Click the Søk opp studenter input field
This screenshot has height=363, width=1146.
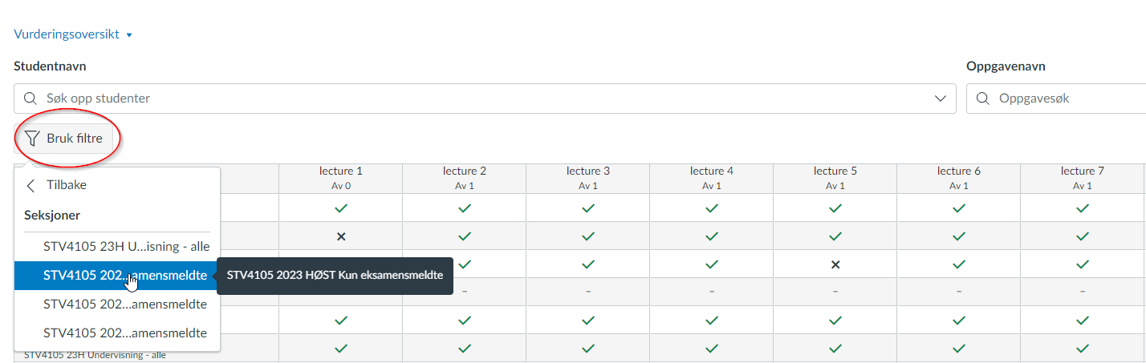485,99
